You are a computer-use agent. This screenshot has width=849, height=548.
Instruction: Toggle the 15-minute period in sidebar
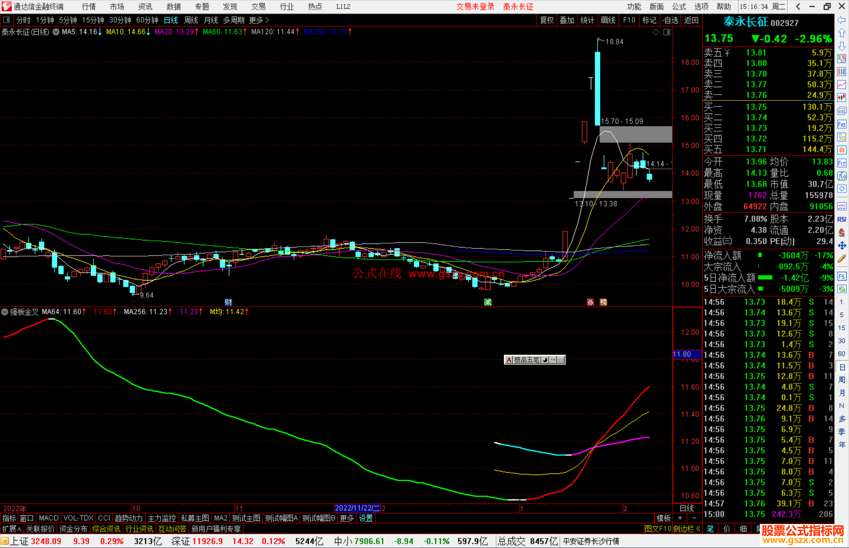[x=842, y=328]
